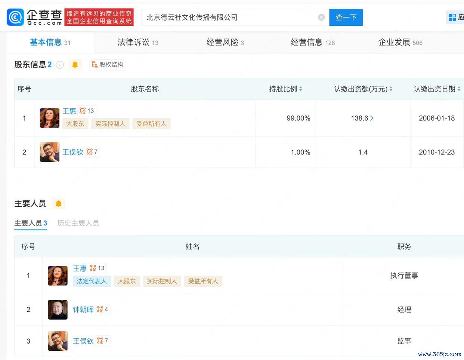Click 王俣钦's photo in personnel table
Screen dimensions: 464x360
pos(58,341)
